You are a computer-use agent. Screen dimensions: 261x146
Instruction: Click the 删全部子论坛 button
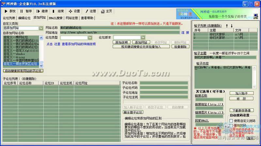[133, 112]
